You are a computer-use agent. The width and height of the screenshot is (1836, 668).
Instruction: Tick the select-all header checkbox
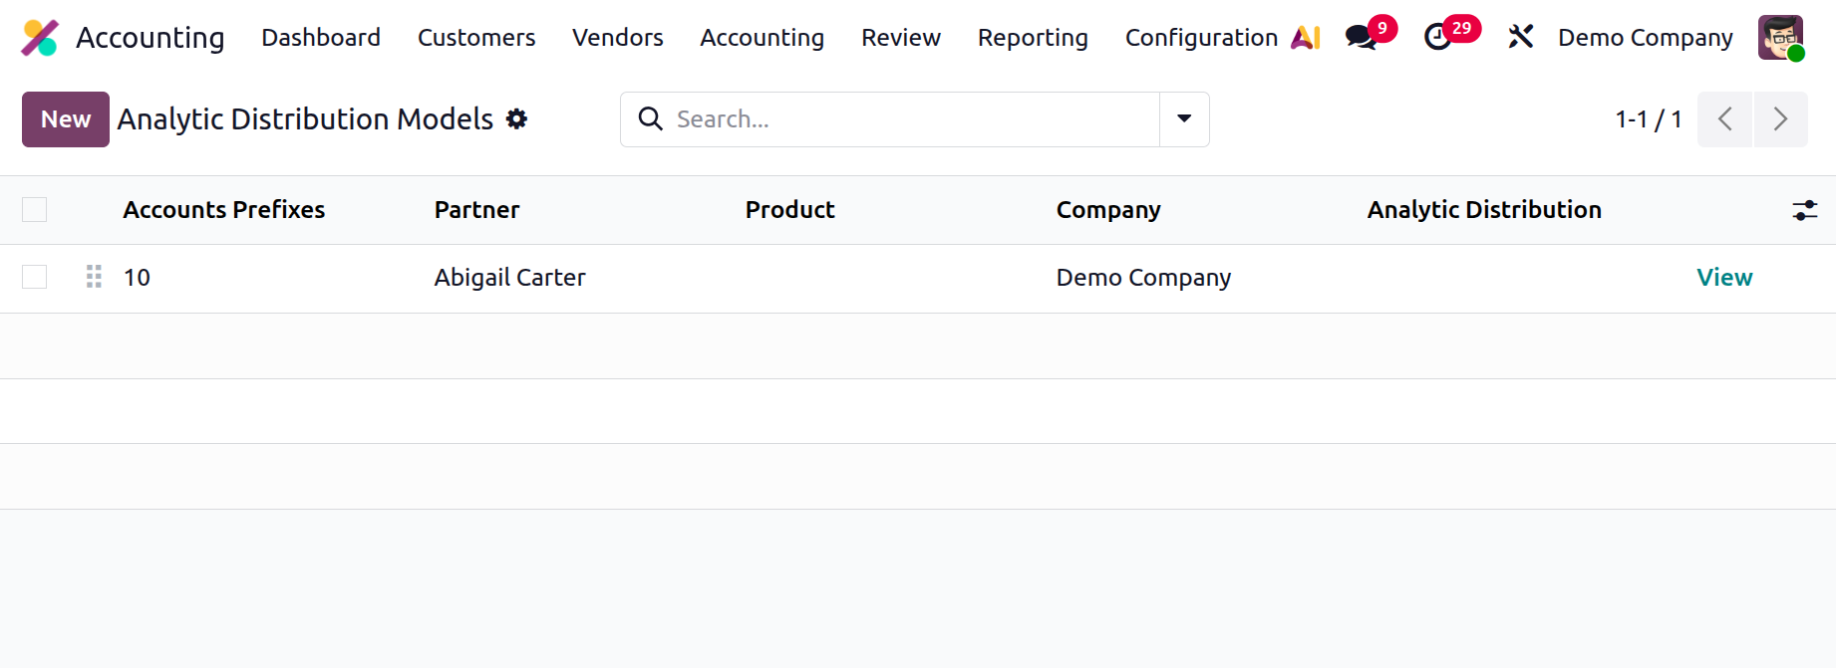[x=35, y=210]
